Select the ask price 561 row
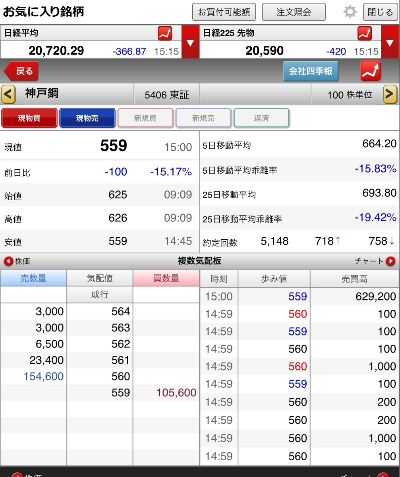 click(99, 360)
